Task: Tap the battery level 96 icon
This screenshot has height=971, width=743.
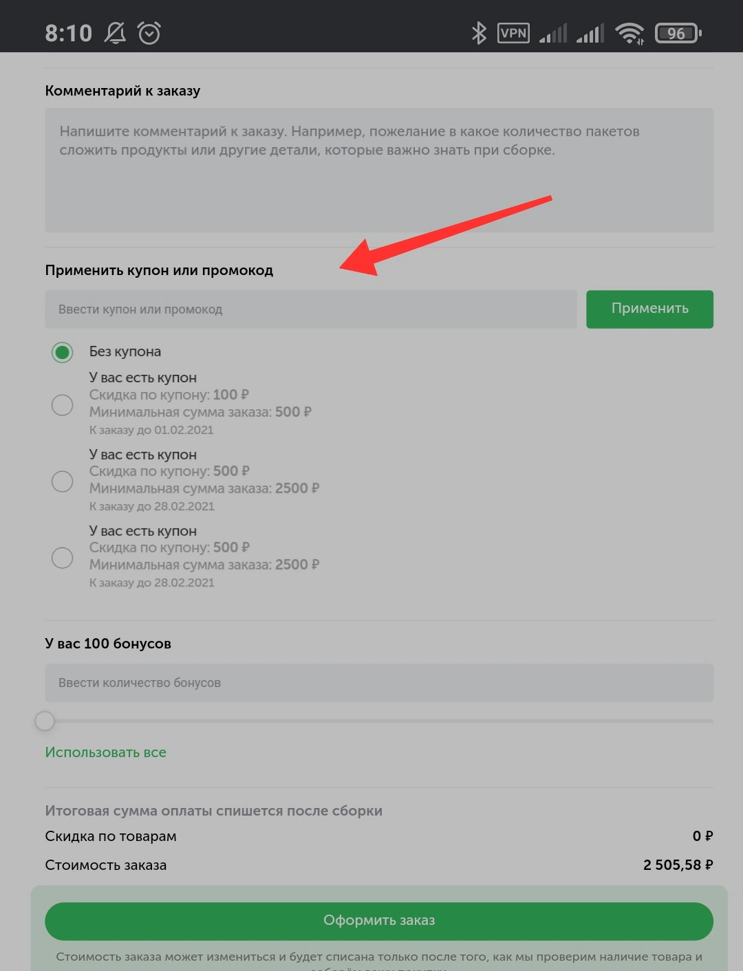Action: 678,33
